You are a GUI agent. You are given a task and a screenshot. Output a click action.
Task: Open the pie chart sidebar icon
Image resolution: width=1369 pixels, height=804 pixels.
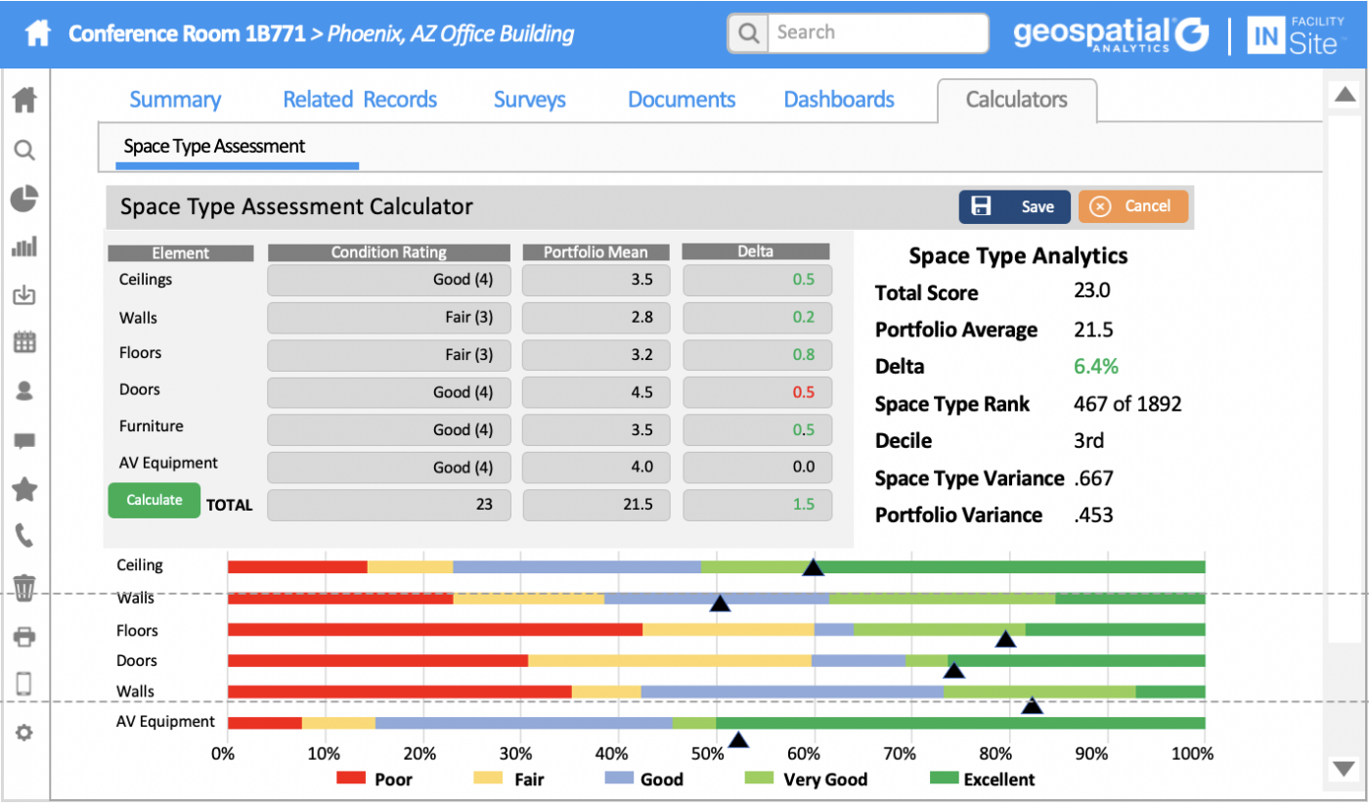click(x=24, y=199)
